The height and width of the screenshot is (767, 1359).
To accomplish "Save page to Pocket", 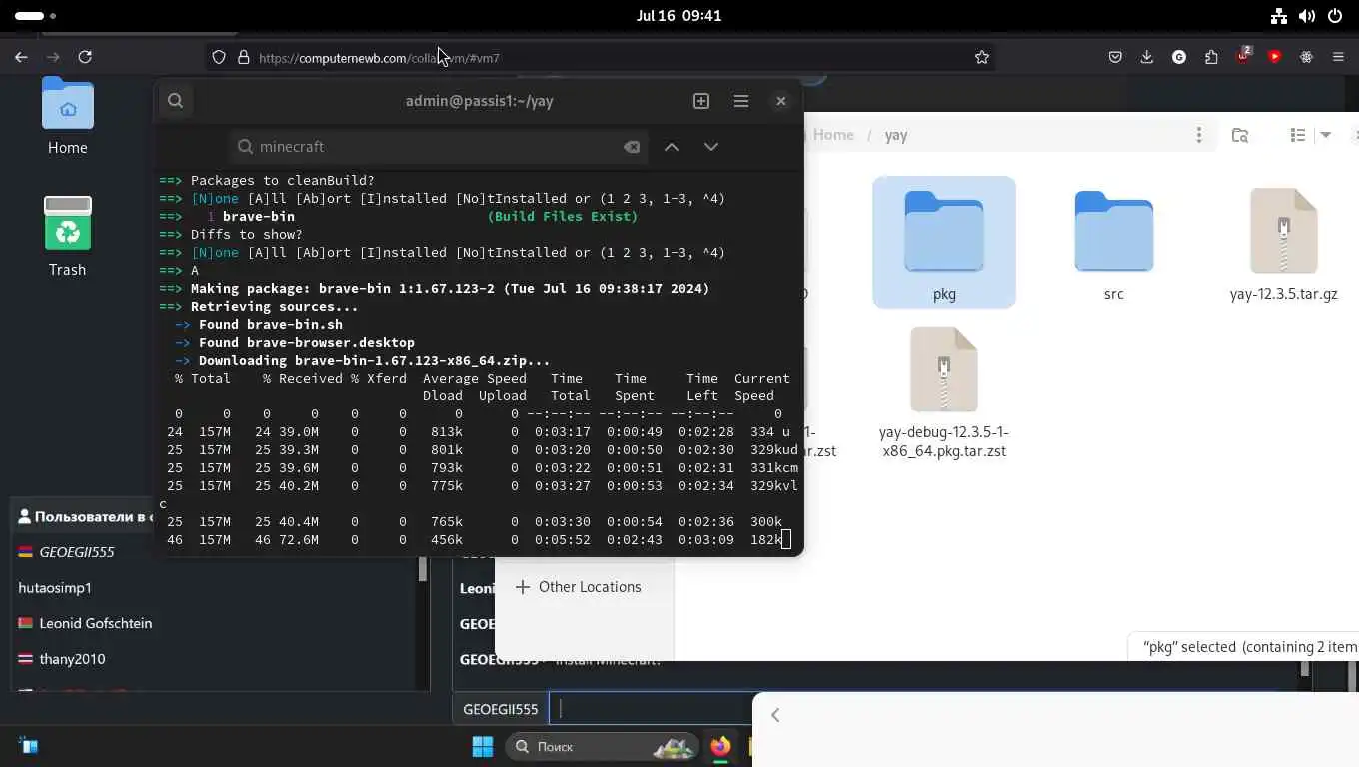I will click(1115, 58).
